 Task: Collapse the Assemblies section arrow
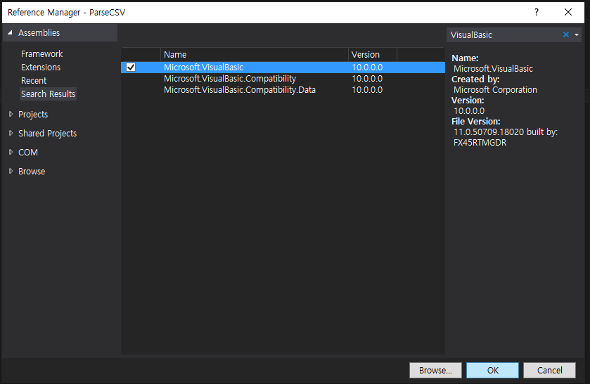pyautogui.click(x=10, y=33)
